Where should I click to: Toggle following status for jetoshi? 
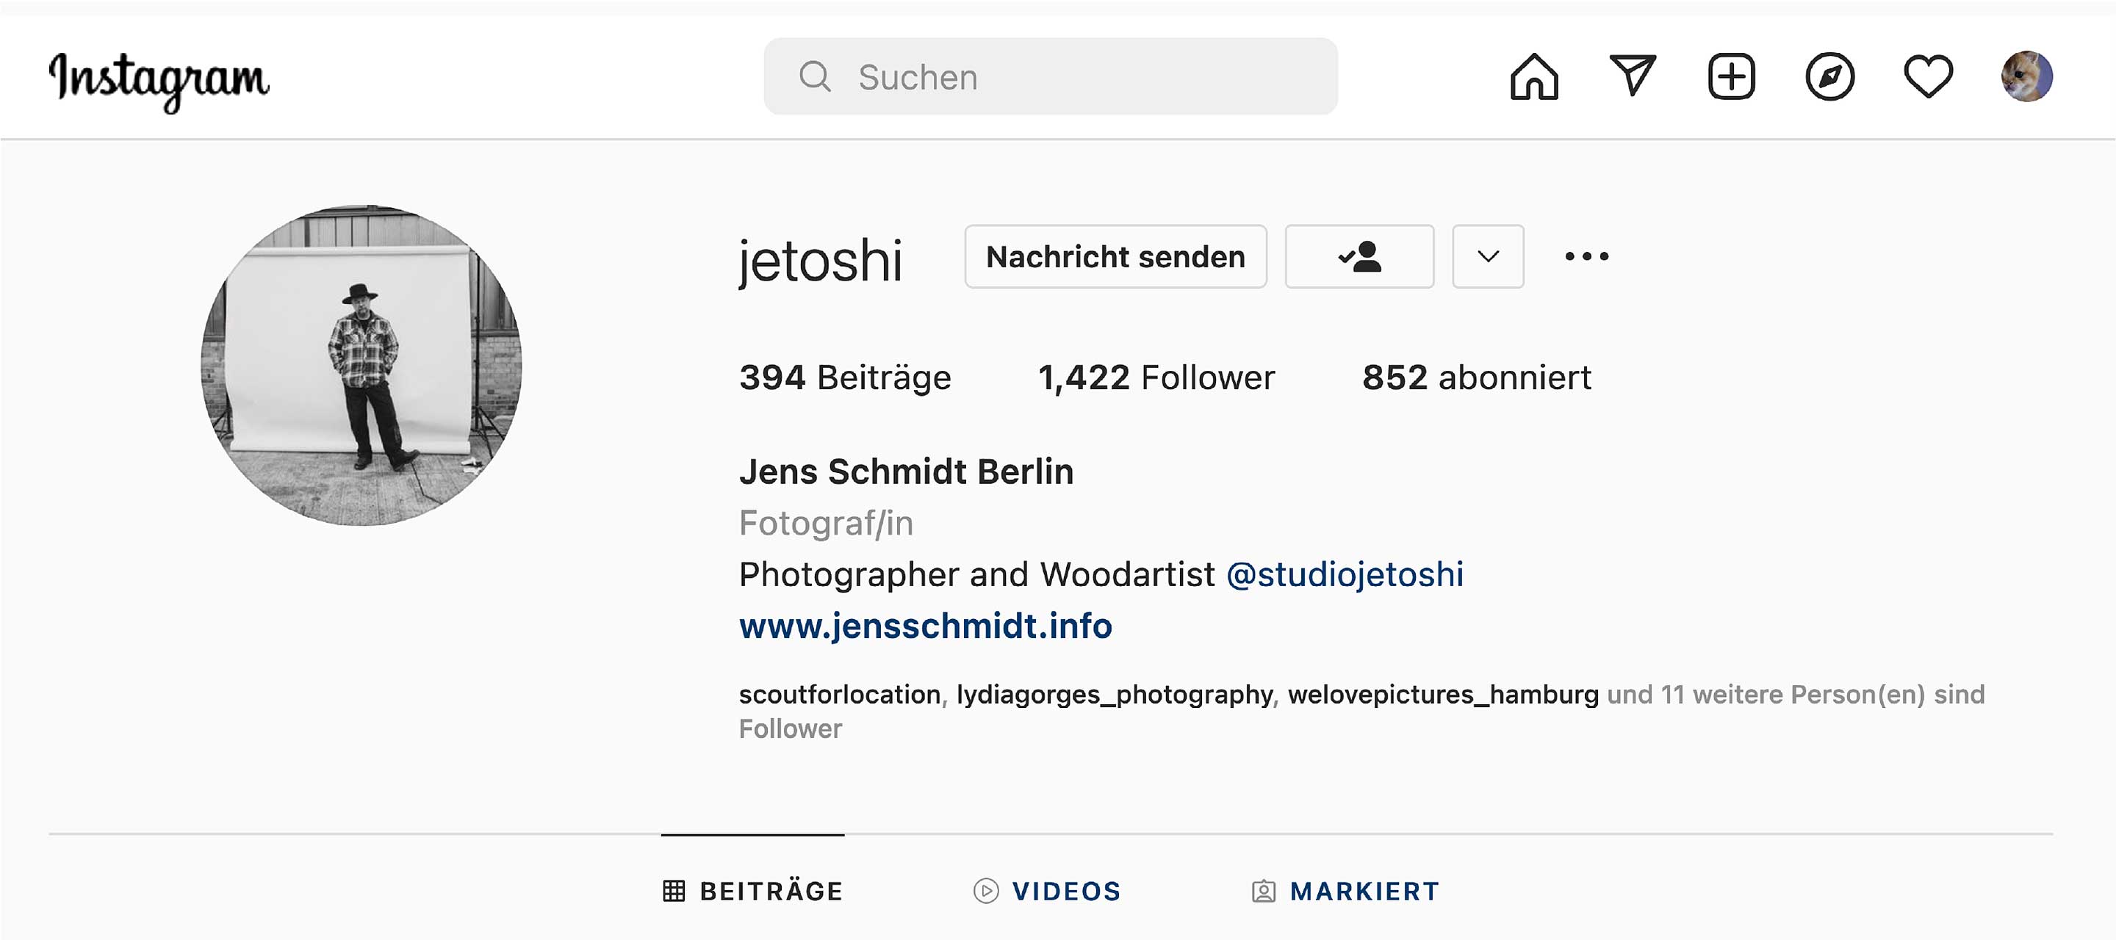1359,257
